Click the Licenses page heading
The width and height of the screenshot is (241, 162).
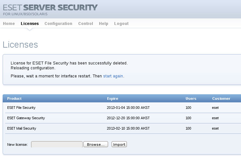click(x=20, y=45)
